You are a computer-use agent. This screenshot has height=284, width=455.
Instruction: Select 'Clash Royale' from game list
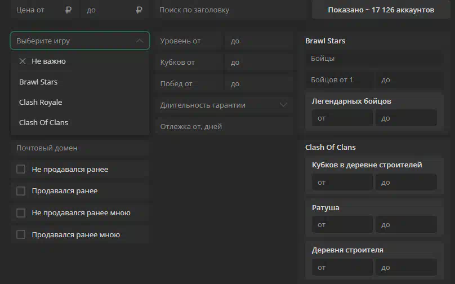pyautogui.click(x=80, y=102)
